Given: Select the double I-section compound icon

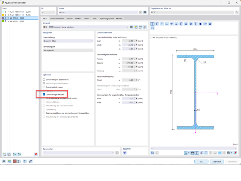Looking at the screenshot, I should click(x=152, y=28).
